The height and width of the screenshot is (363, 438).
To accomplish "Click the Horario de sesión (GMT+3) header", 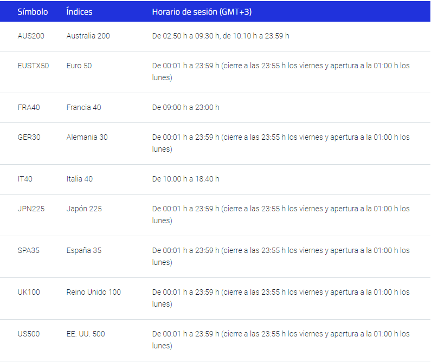I will click(202, 12).
